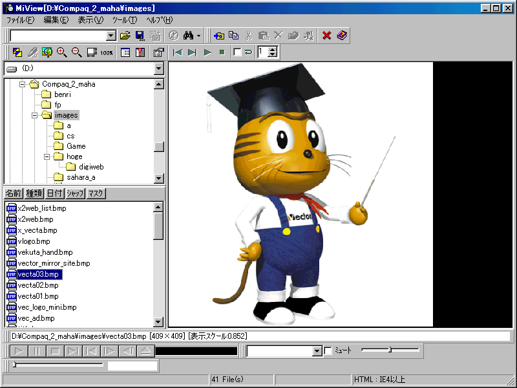Click the マスク mask button

click(x=96, y=193)
